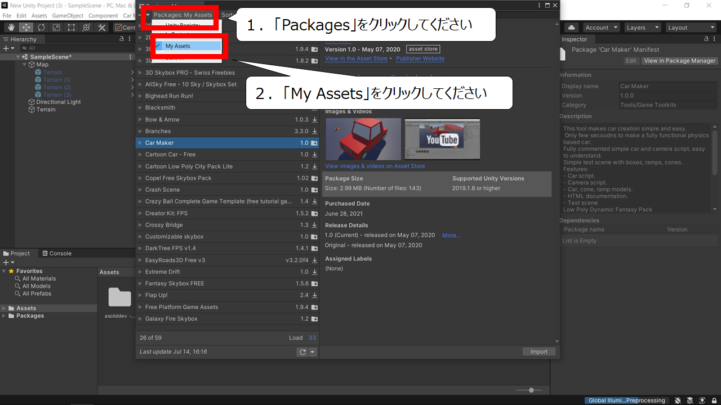This screenshot has width=721, height=405.
Task: Open SampleScene row options menu
Action: tap(130, 57)
